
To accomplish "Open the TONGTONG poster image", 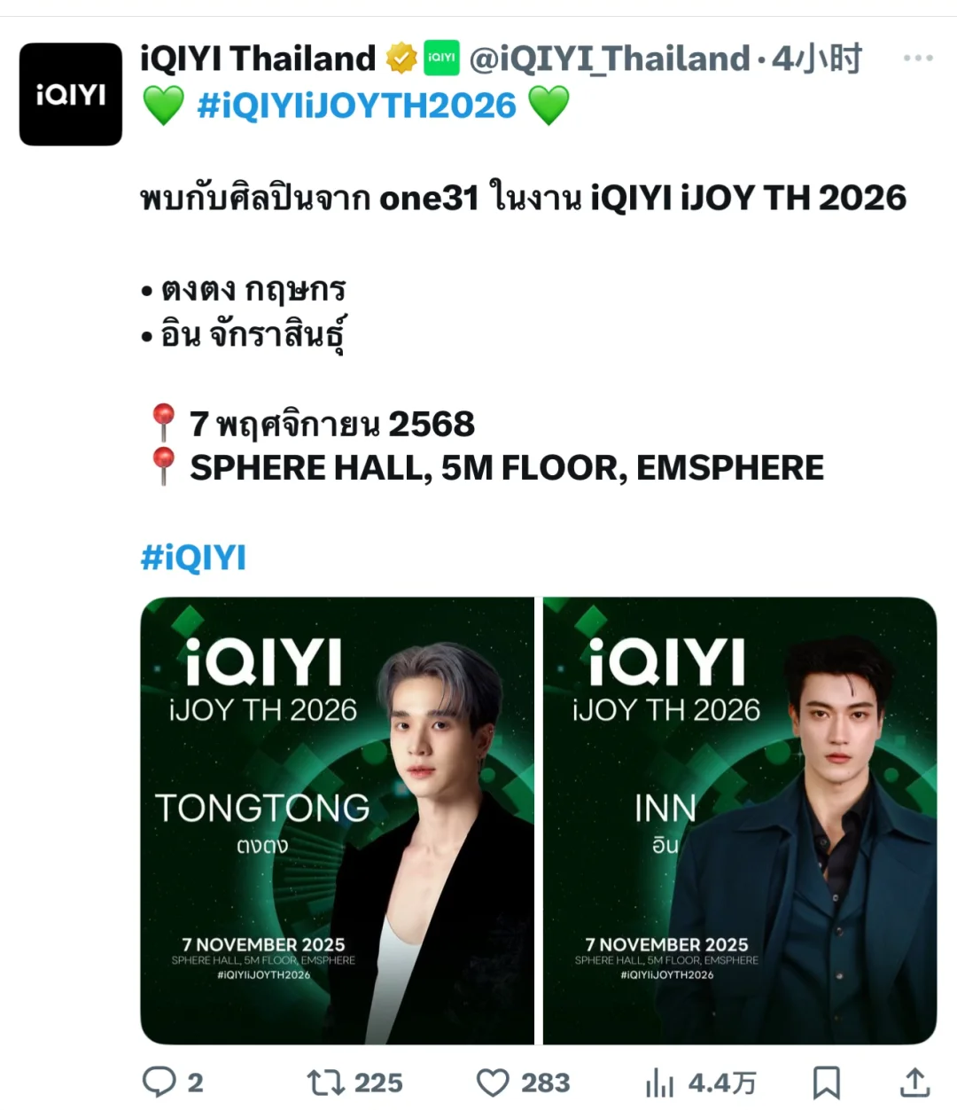I will pos(338,821).
